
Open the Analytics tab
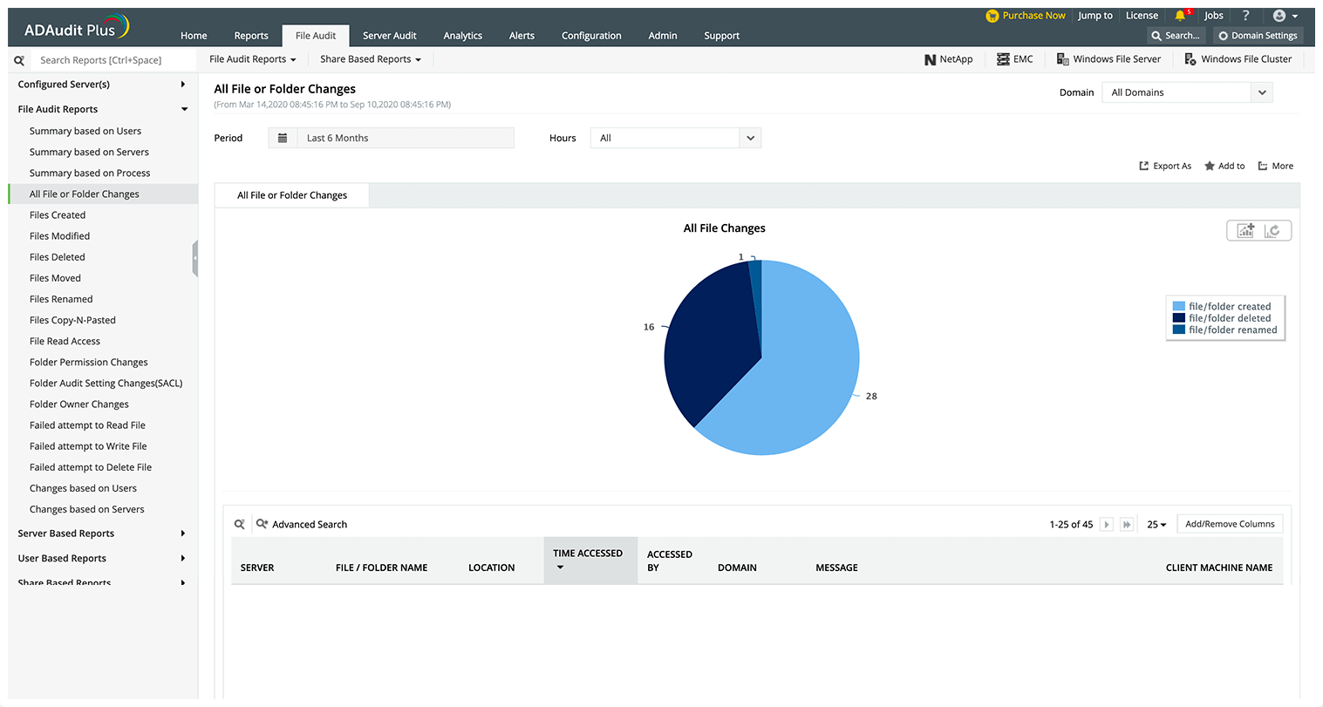tap(462, 36)
